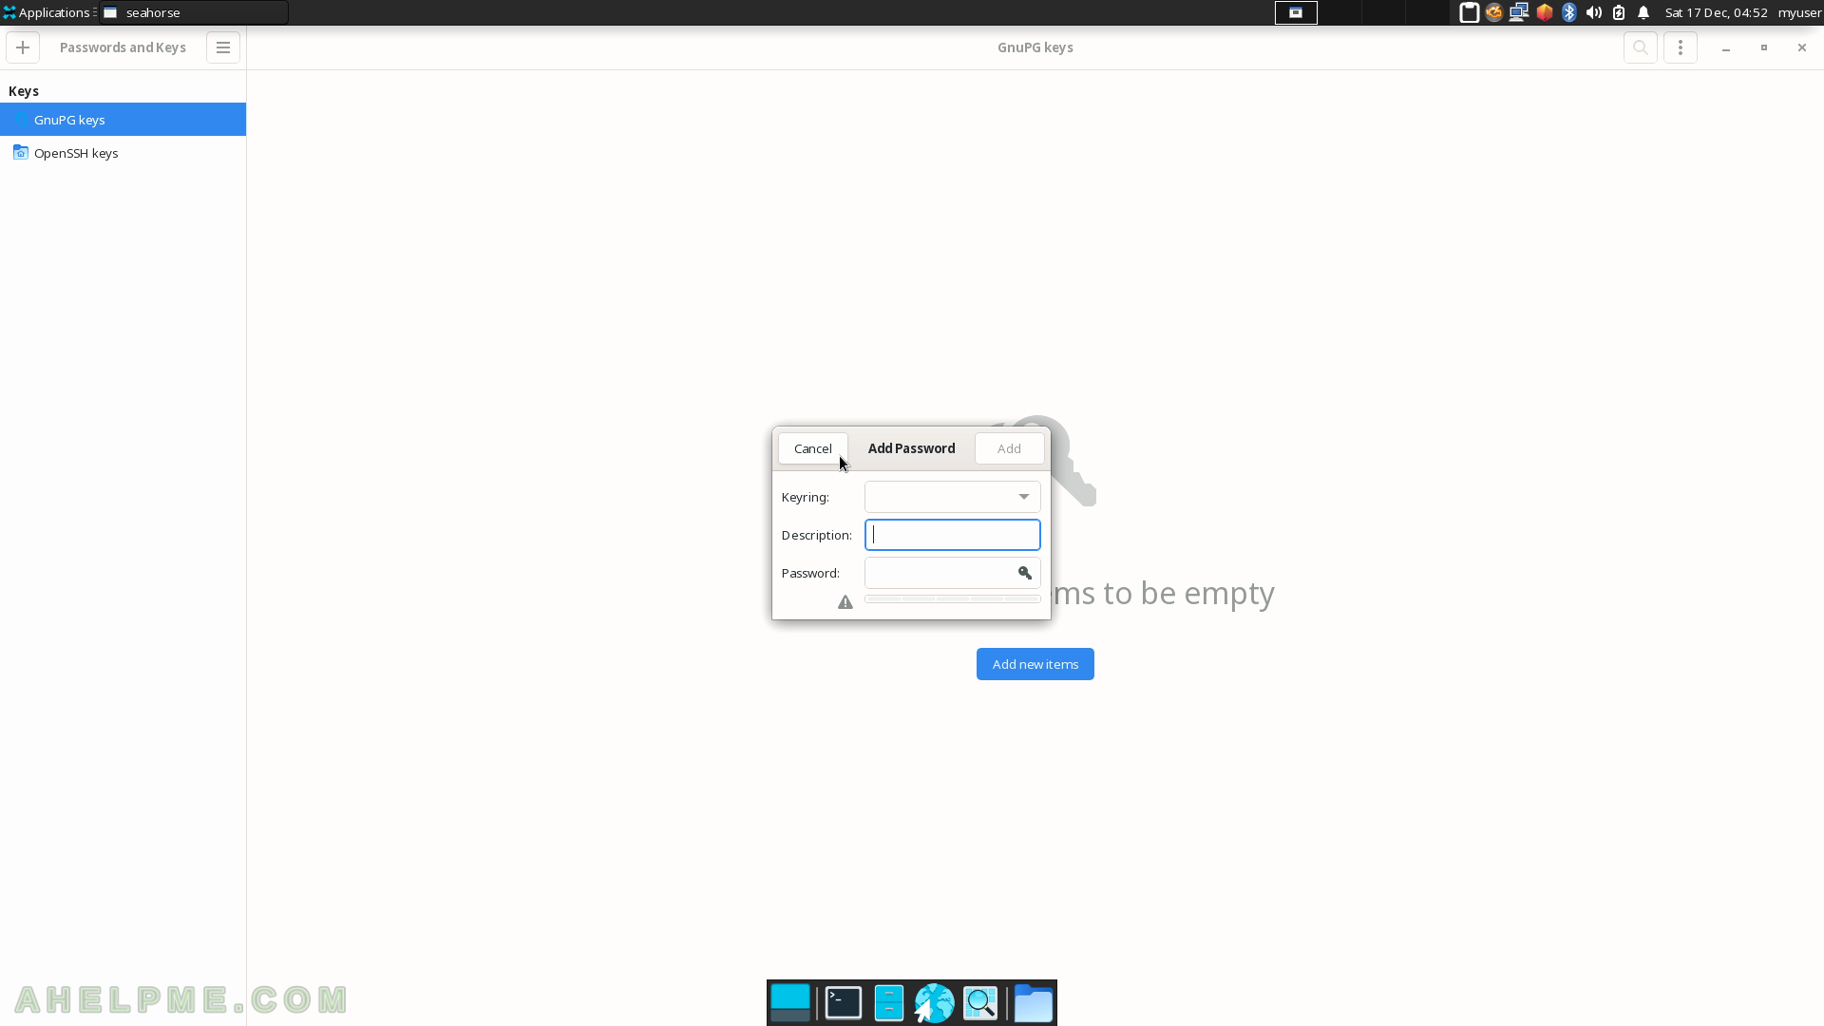Click the orange update notifier tray icon
This screenshot has width=1824, height=1026.
(1494, 12)
